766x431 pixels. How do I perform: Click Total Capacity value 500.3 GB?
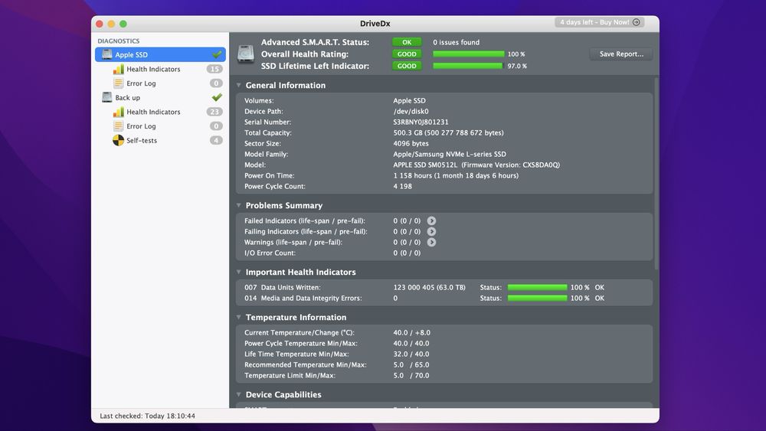[x=448, y=132]
